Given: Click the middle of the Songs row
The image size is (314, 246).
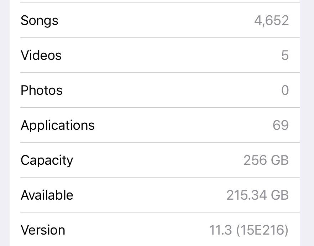Looking at the screenshot, I should (155, 20).
